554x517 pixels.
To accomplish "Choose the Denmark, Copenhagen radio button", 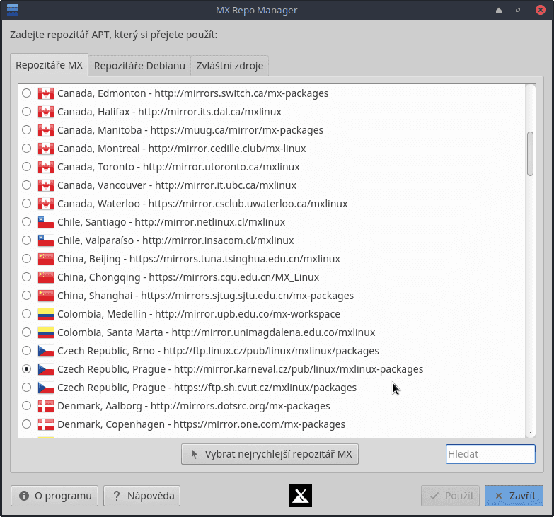I will 26,424.
